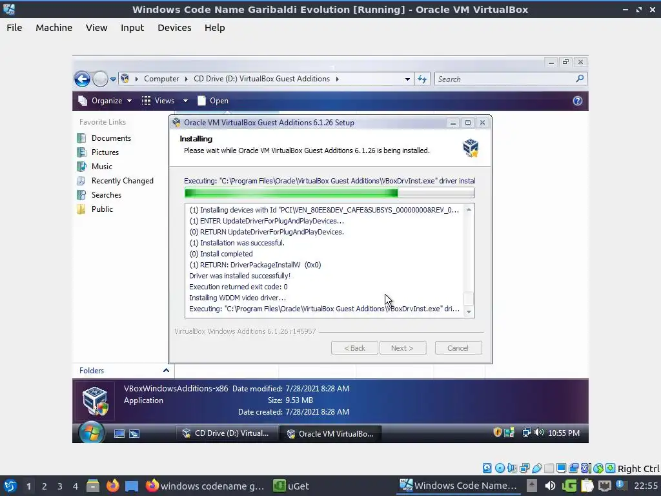Screen dimensions: 661x496
Task: Switch to CD Drive (D:) taskbar button
Action: (226, 433)
